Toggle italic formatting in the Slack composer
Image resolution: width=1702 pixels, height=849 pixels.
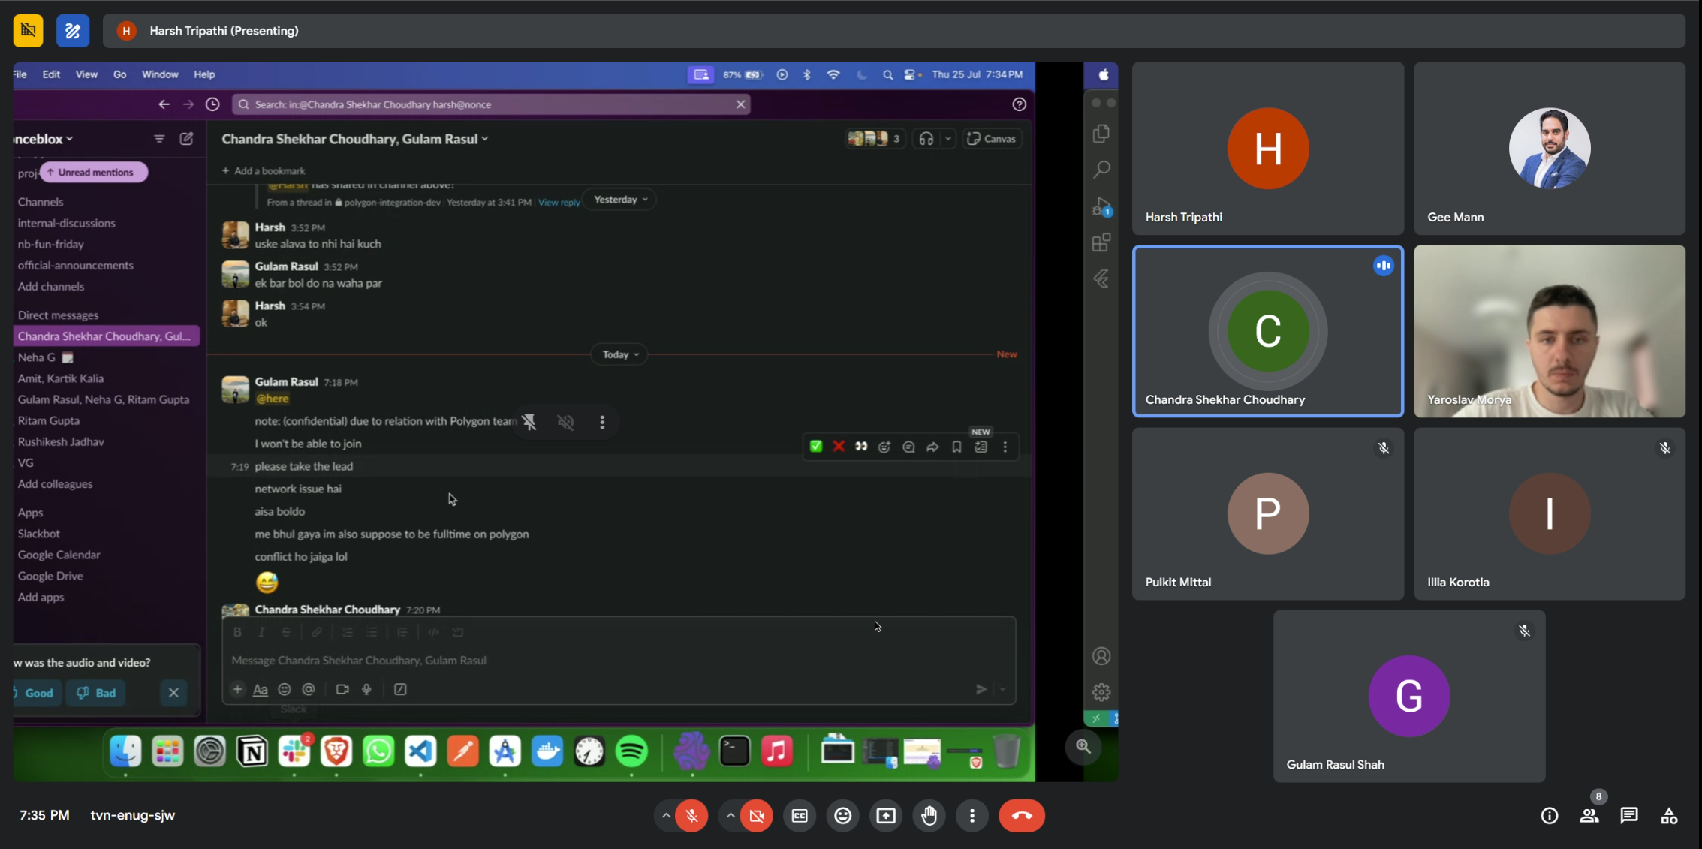(261, 632)
